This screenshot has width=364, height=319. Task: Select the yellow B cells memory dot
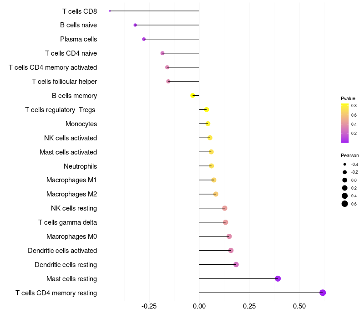coord(192,96)
